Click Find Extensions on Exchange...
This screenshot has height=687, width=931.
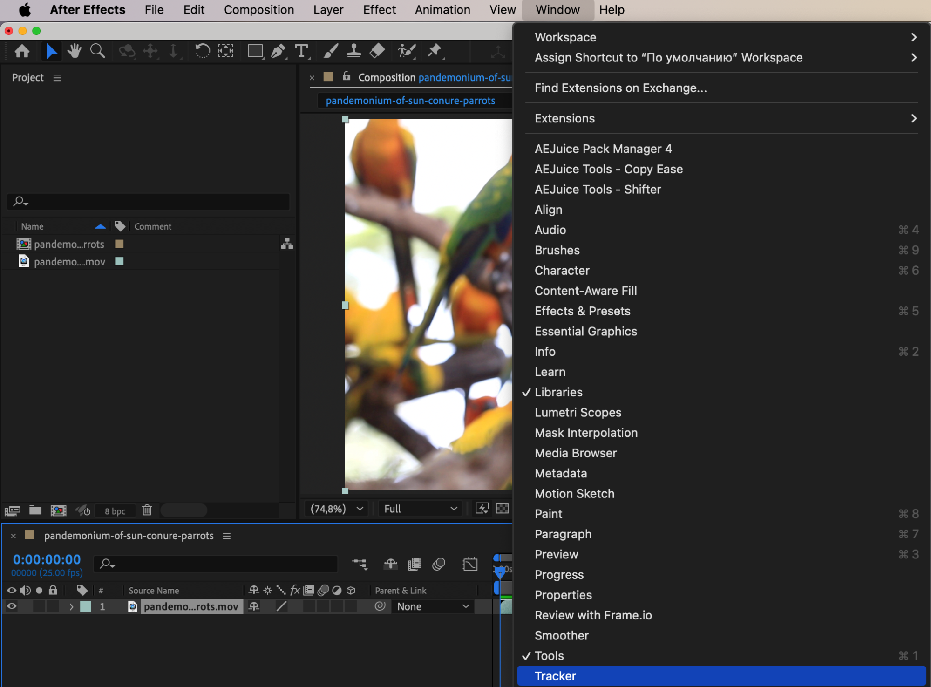620,88
